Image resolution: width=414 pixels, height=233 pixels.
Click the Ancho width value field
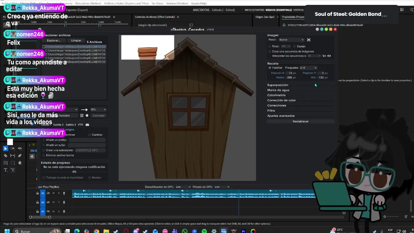point(289,78)
